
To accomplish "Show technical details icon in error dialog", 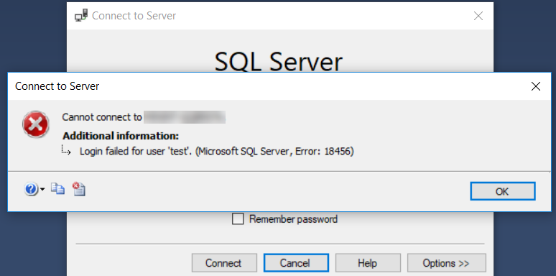I will point(79,189).
